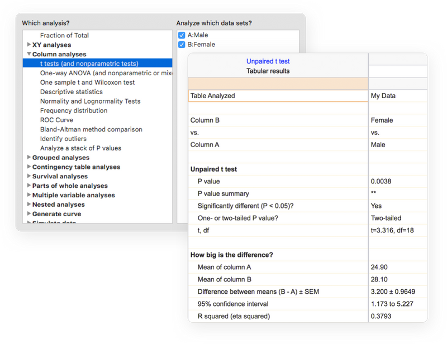The width and height of the screenshot is (447, 345).
Task: Uncheck the A:Male data set
Action: coord(181,35)
